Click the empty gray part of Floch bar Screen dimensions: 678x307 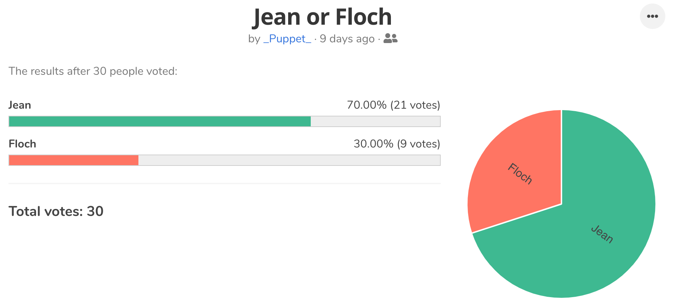pos(289,160)
